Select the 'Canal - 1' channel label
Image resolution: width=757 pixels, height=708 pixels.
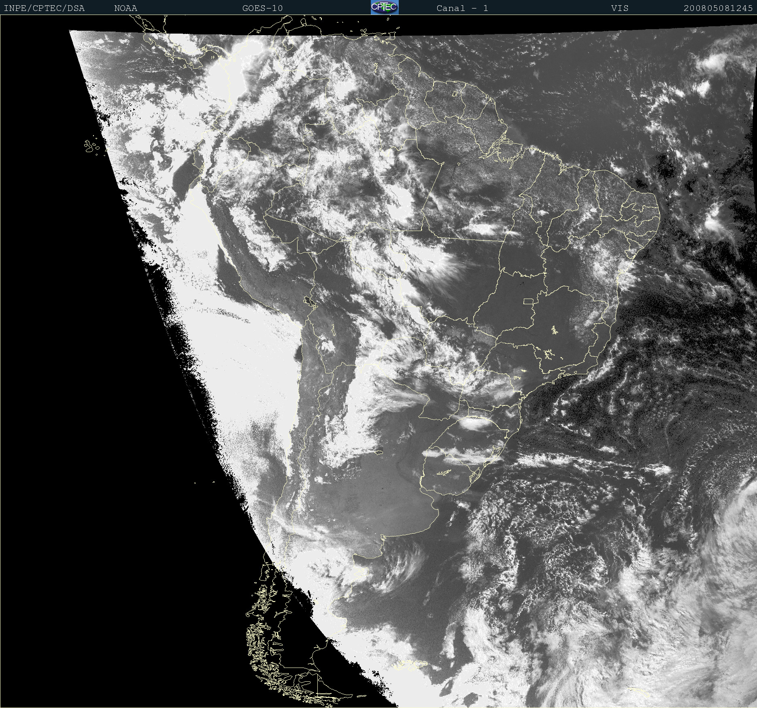[462, 8]
